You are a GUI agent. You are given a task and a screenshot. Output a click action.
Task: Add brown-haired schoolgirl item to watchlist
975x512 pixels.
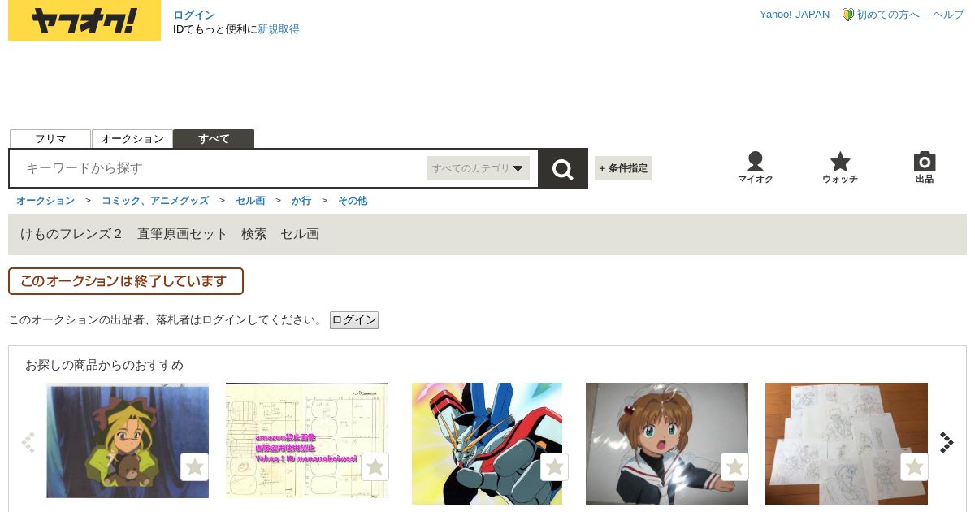pos(734,467)
